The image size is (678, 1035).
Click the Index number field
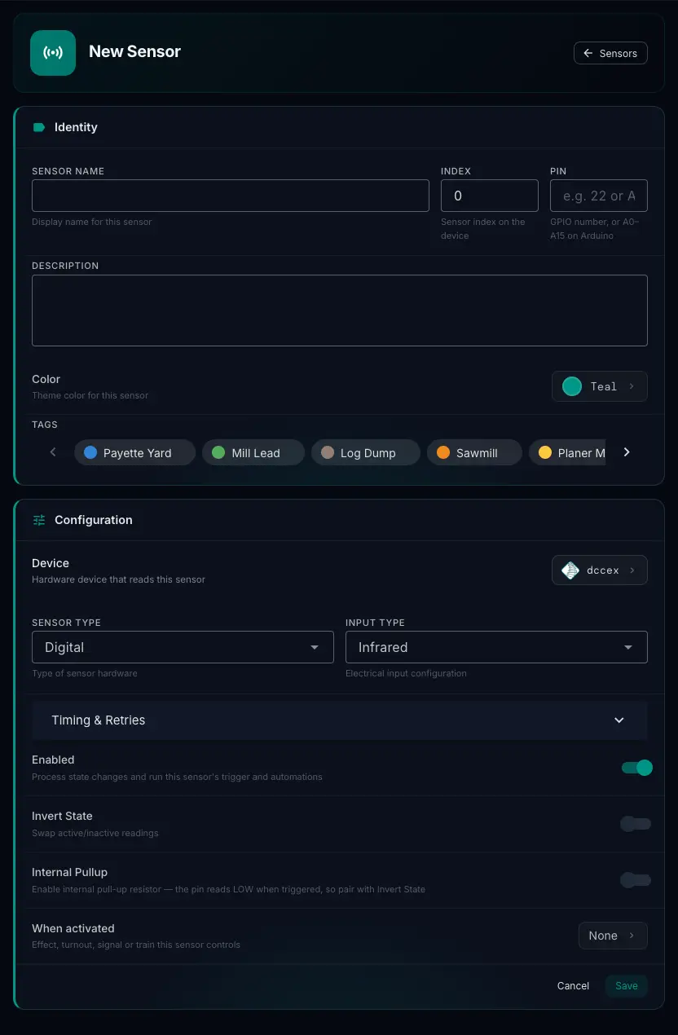click(490, 196)
